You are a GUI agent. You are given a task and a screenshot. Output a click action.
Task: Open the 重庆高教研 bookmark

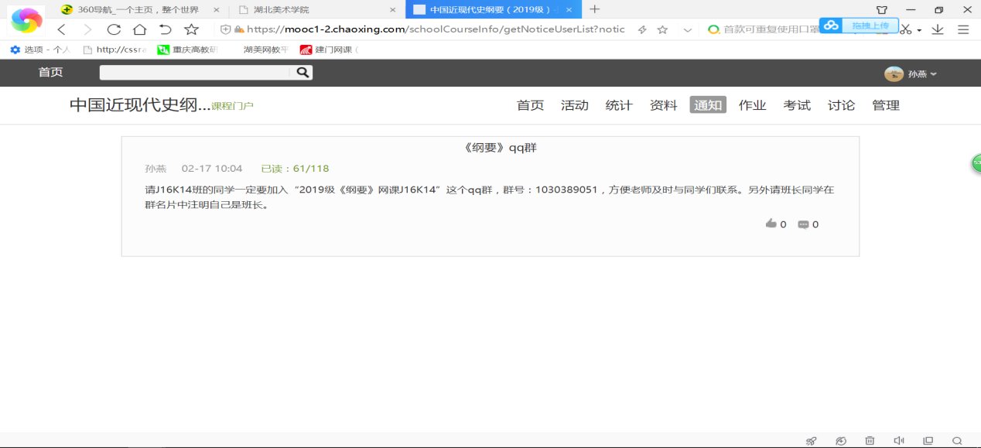tap(187, 50)
